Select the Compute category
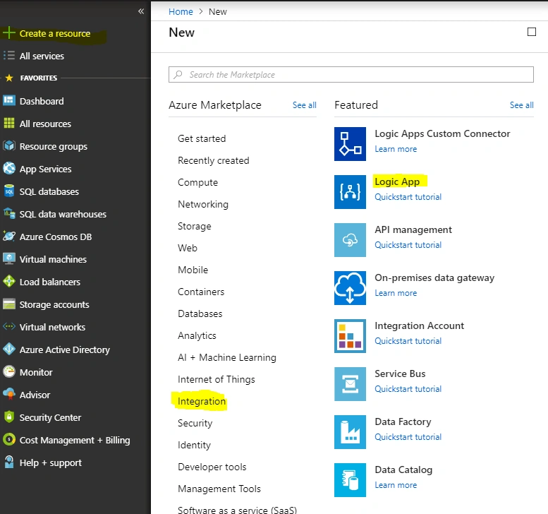This screenshot has width=548, height=514. coord(197,182)
